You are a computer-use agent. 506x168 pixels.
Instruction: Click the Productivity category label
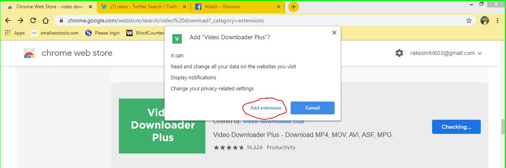[281, 148]
